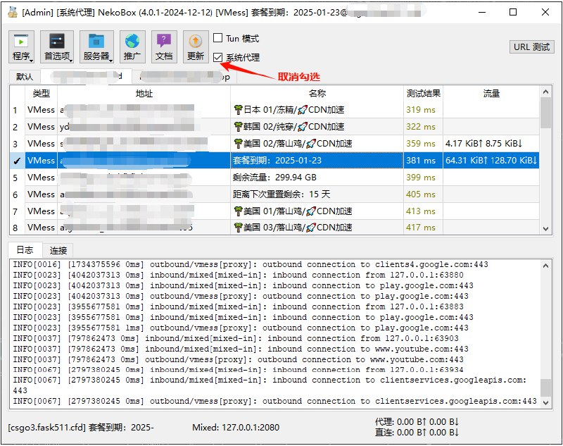Uncheck the 系统代理 checkbox
563x446 pixels.
[218, 58]
